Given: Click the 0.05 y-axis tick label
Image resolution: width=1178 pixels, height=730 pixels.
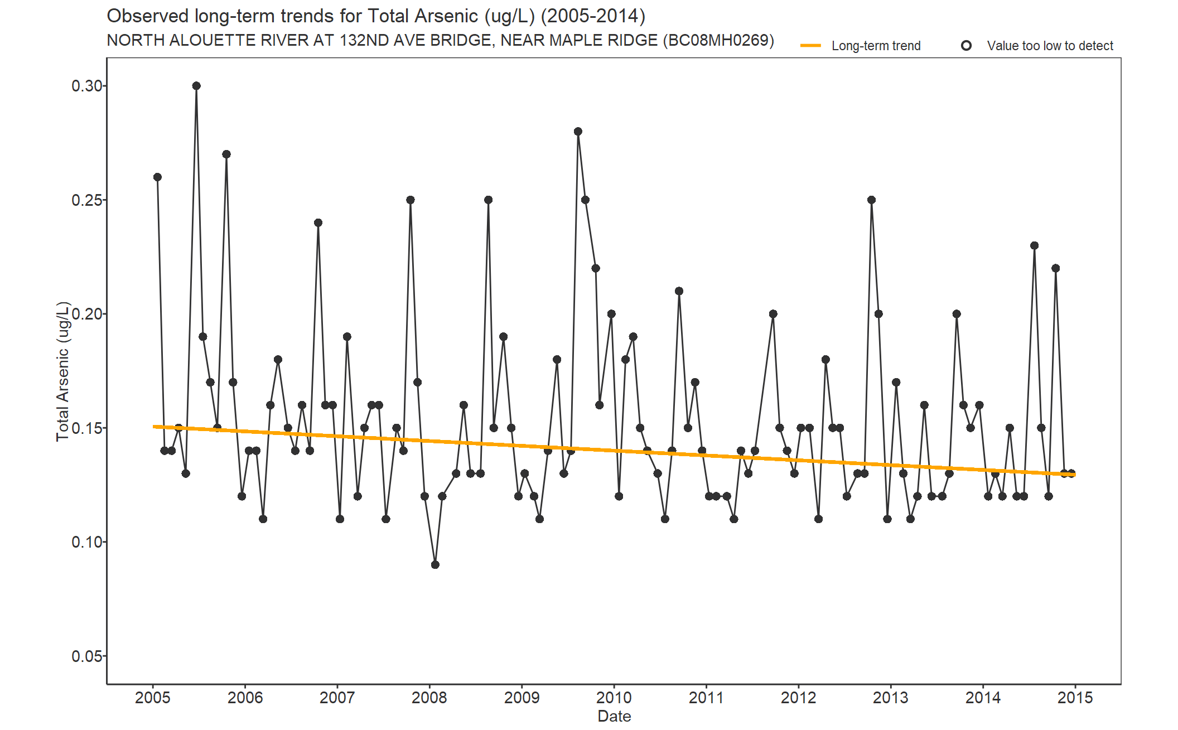Looking at the screenshot, I should [x=86, y=656].
